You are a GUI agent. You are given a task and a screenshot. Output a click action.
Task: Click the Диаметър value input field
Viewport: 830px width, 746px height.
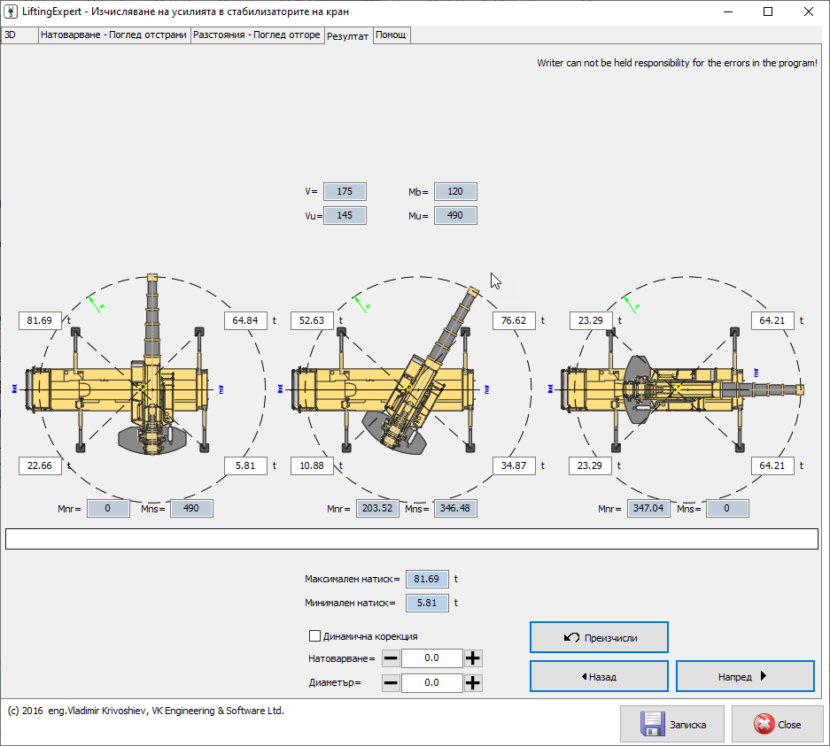click(x=431, y=683)
